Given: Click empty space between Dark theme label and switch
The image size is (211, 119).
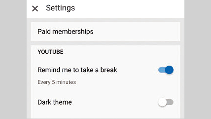Looking at the screenshot, I should (x=113, y=102).
